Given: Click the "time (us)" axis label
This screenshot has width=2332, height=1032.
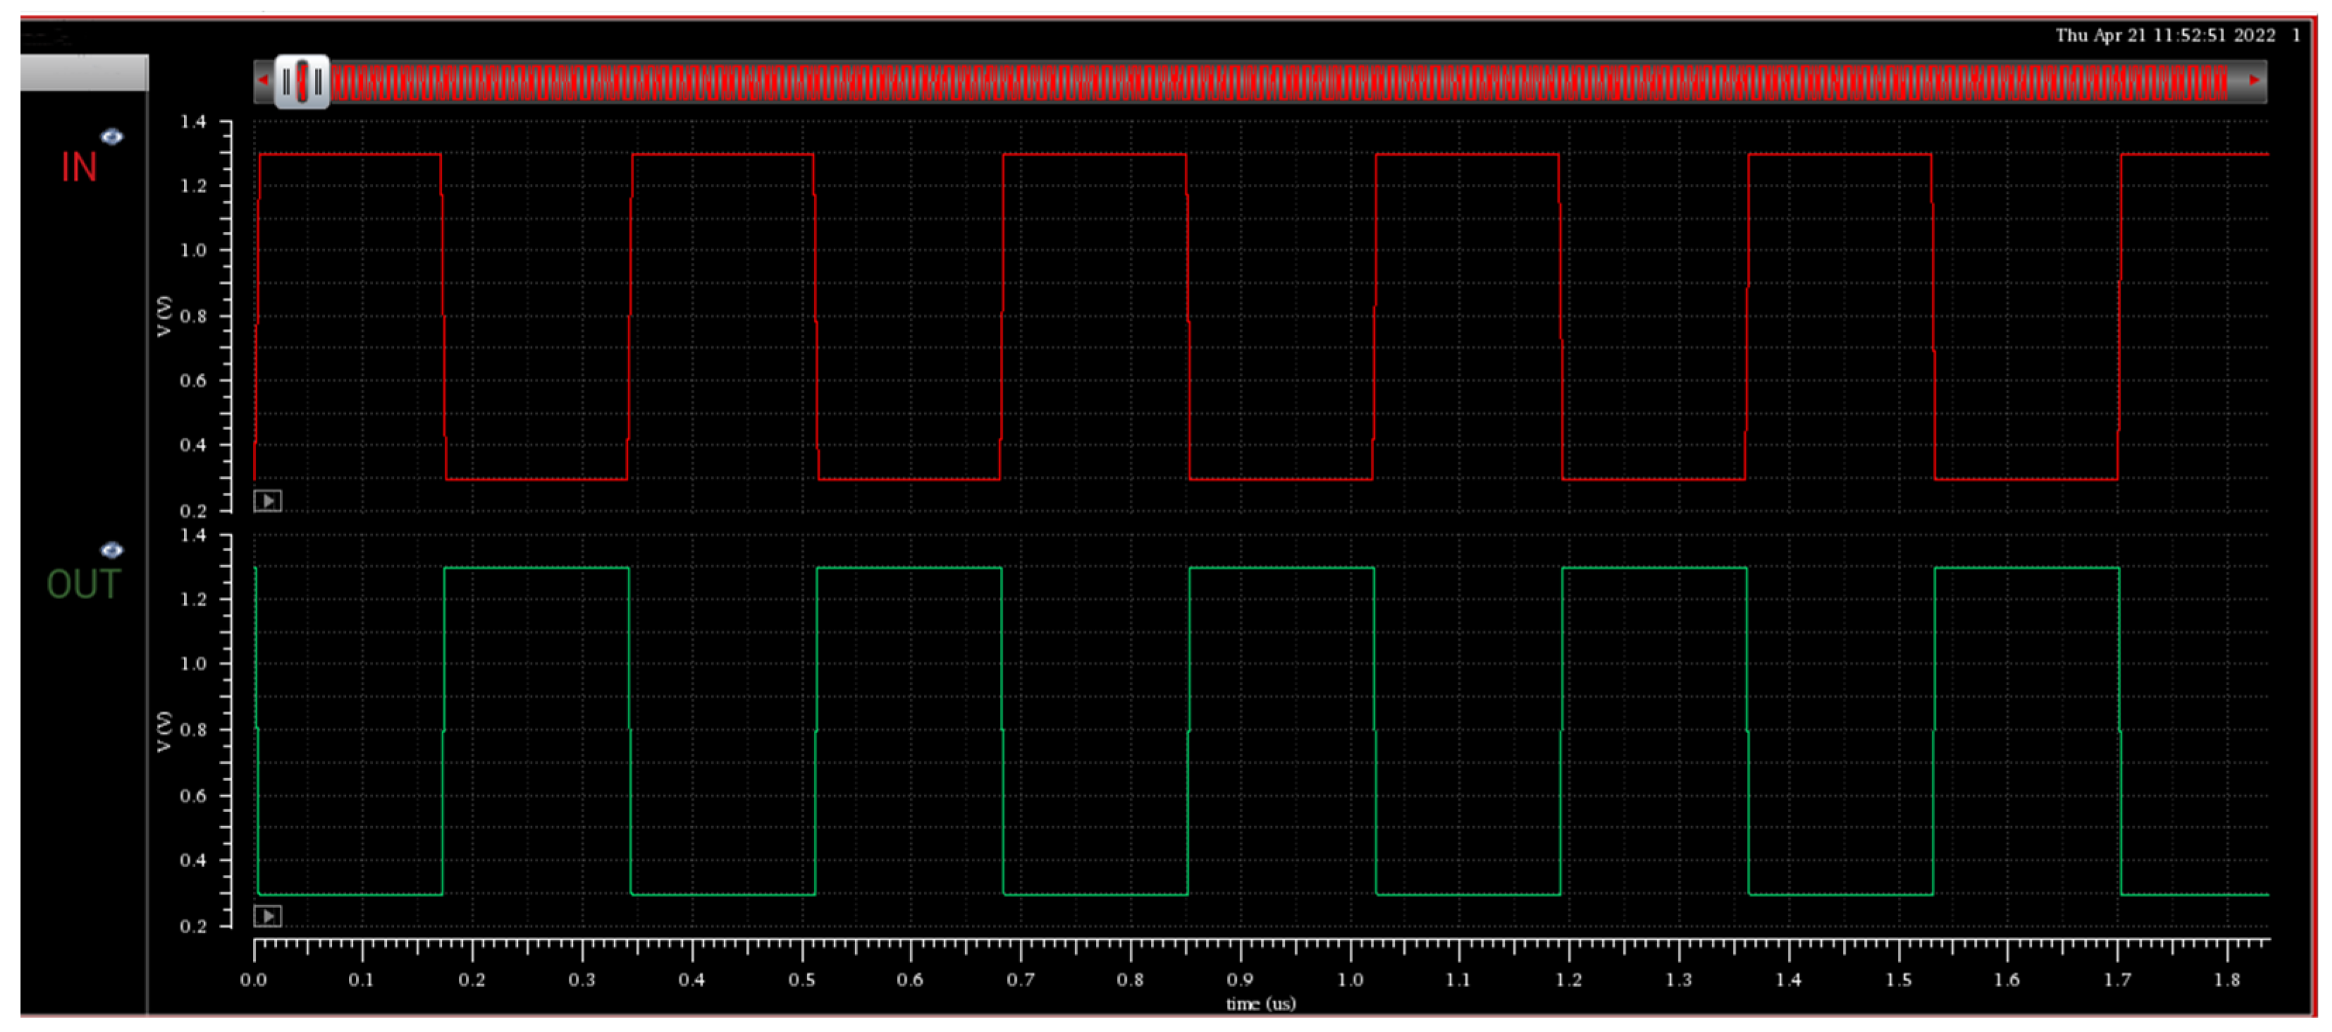Looking at the screenshot, I should pyautogui.click(x=1260, y=1003).
